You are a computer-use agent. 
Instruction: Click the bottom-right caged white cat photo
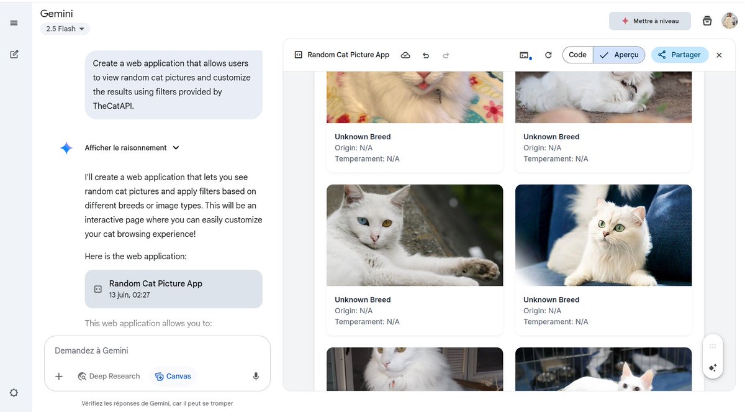tap(603, 369)
